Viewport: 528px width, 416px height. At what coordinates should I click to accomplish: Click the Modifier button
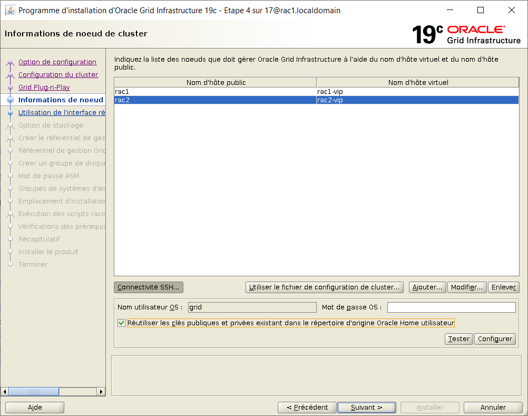coord(467,287)
